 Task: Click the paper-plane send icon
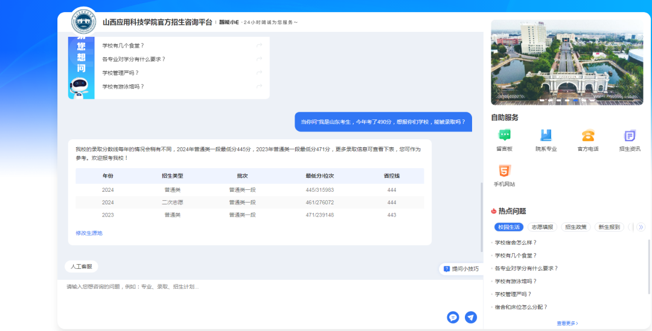click(471, 317)
